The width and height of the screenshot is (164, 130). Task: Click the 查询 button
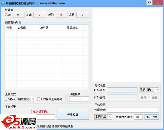tap(143, 97)
